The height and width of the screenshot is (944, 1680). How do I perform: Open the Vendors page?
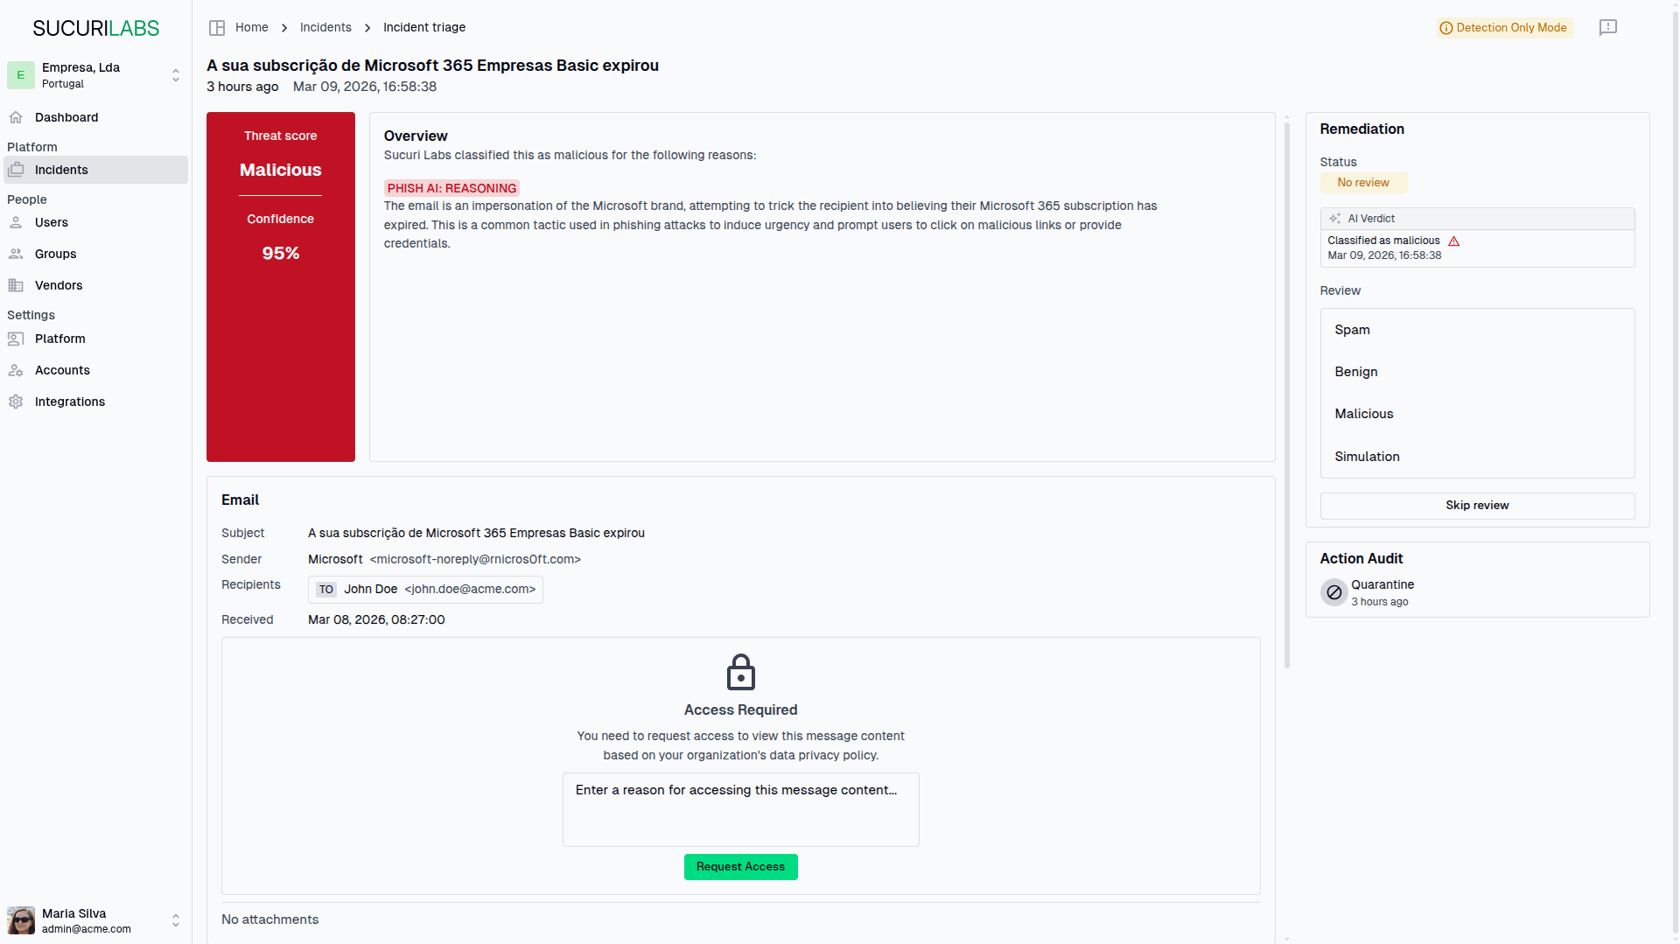point(58,285)
